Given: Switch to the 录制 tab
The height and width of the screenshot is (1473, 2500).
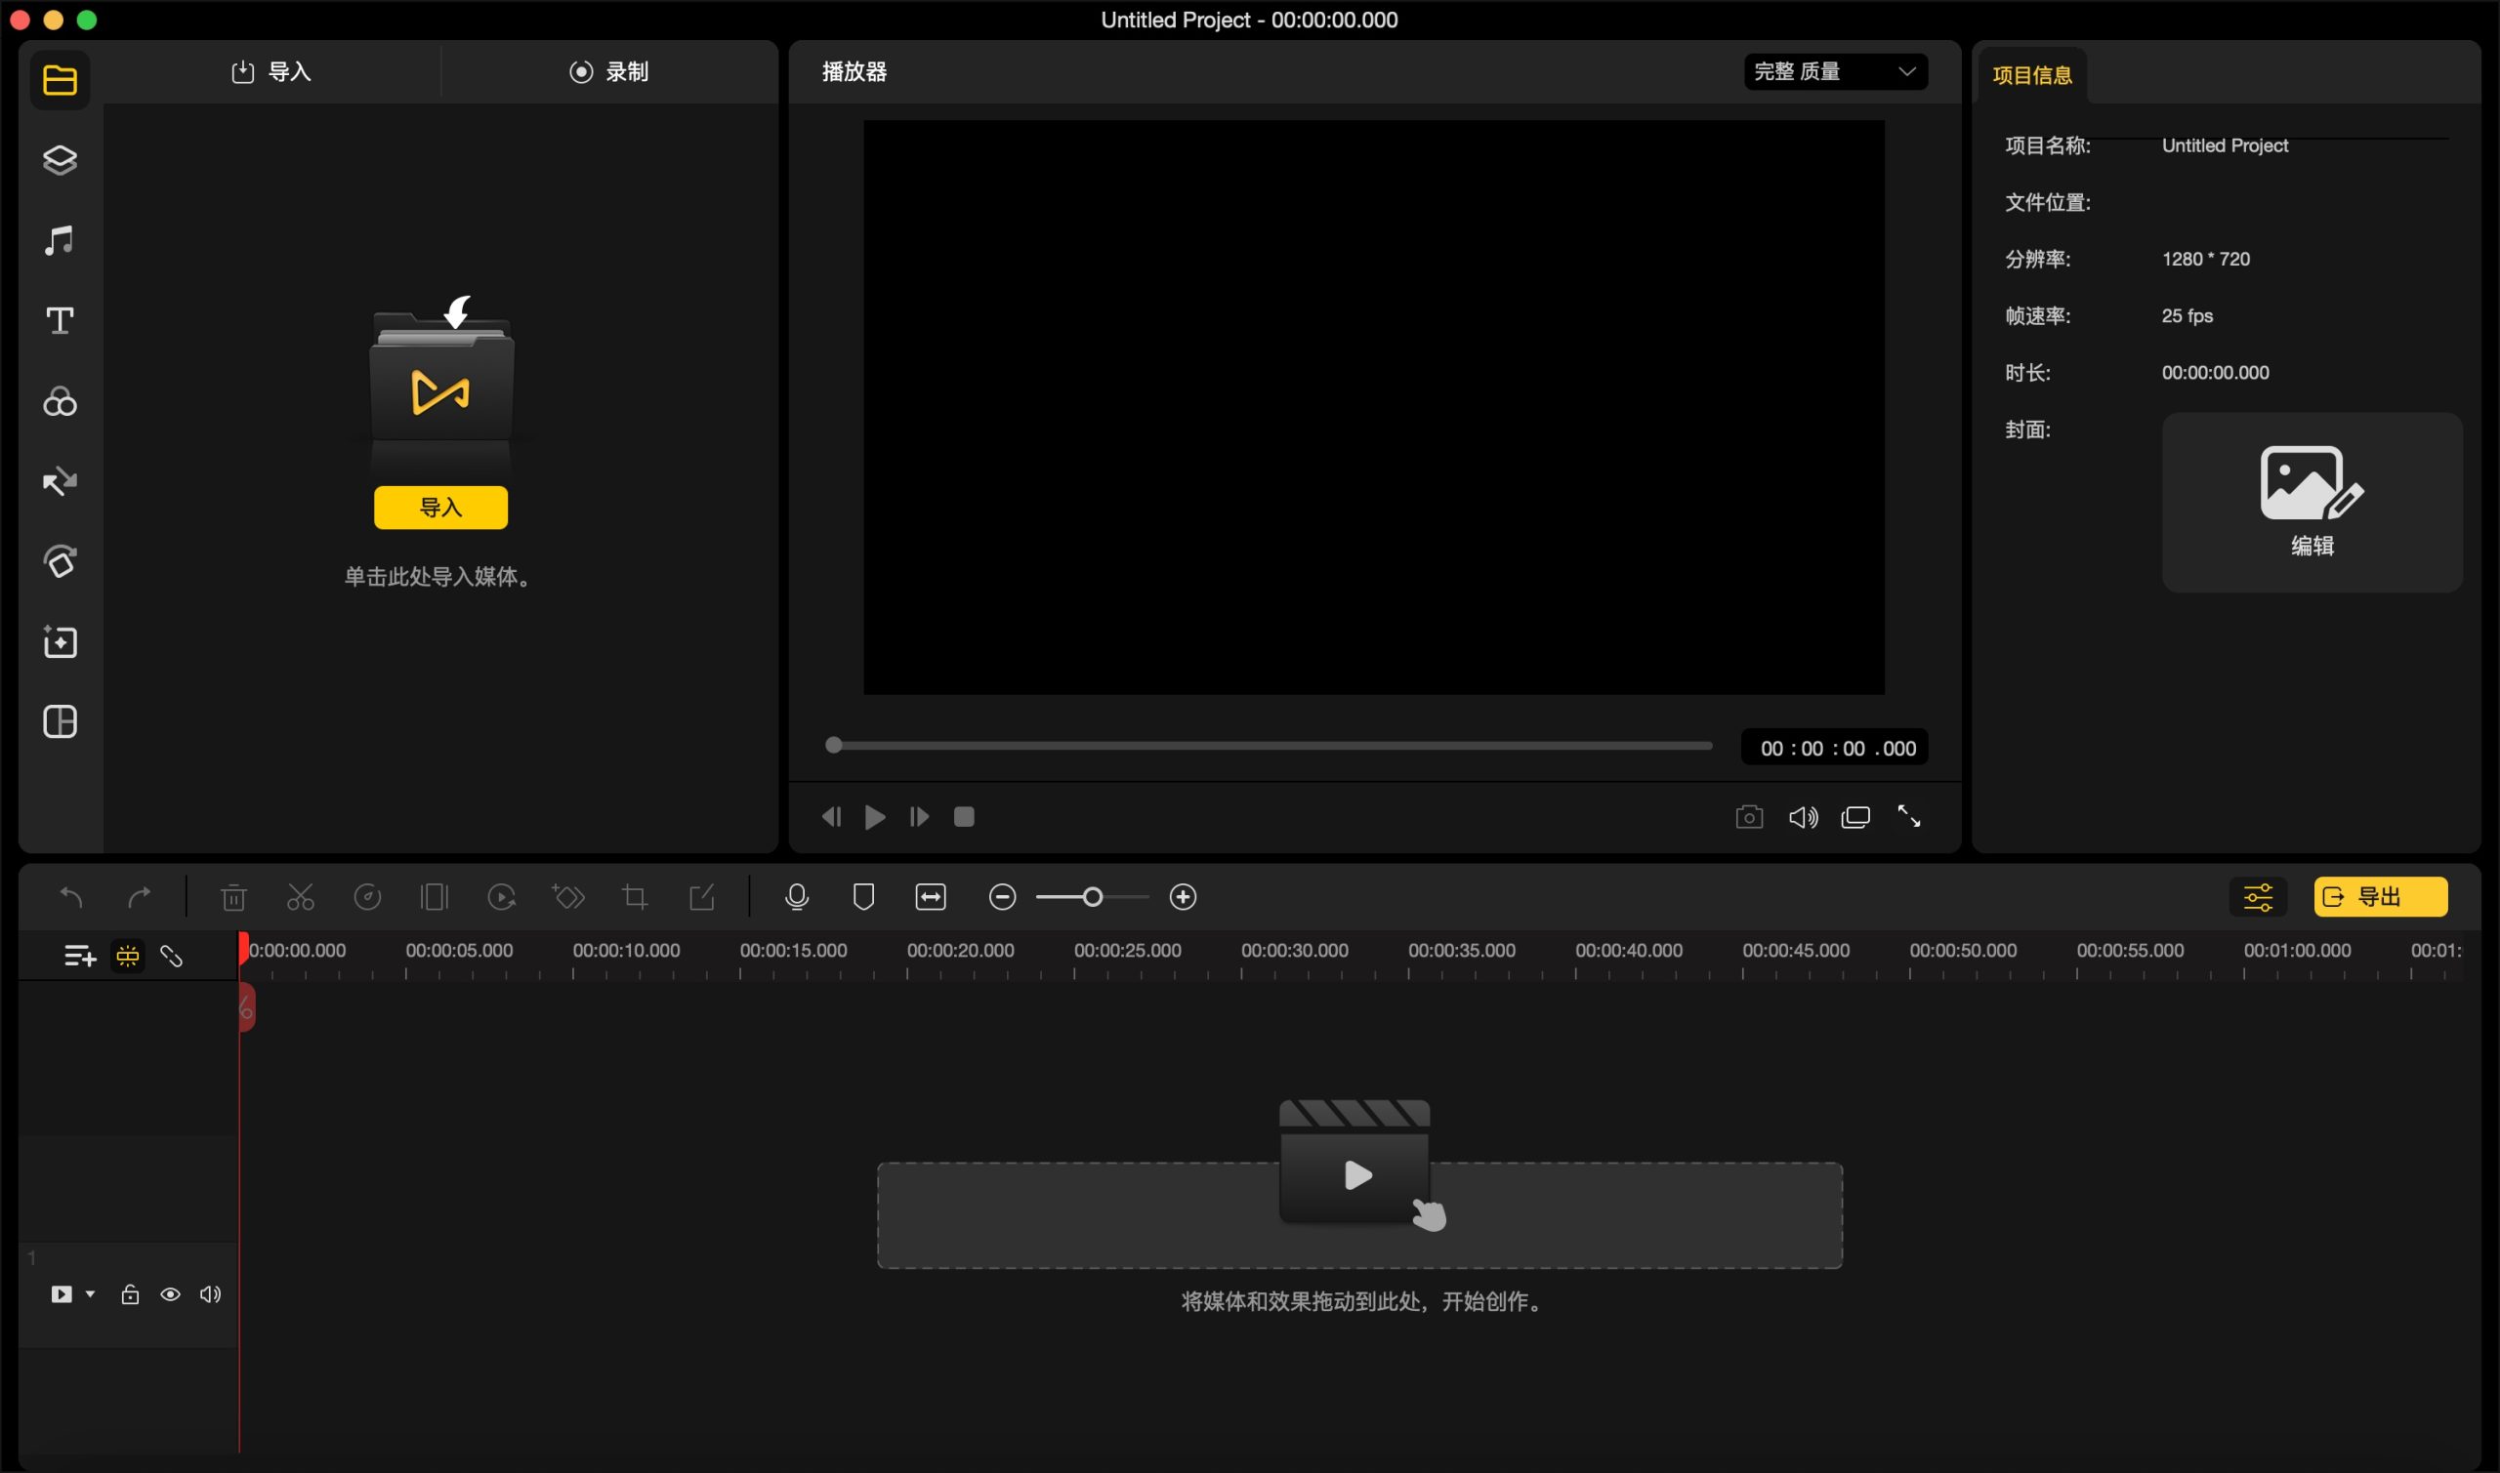Looking at the screenshot, I should pos(608,71).
